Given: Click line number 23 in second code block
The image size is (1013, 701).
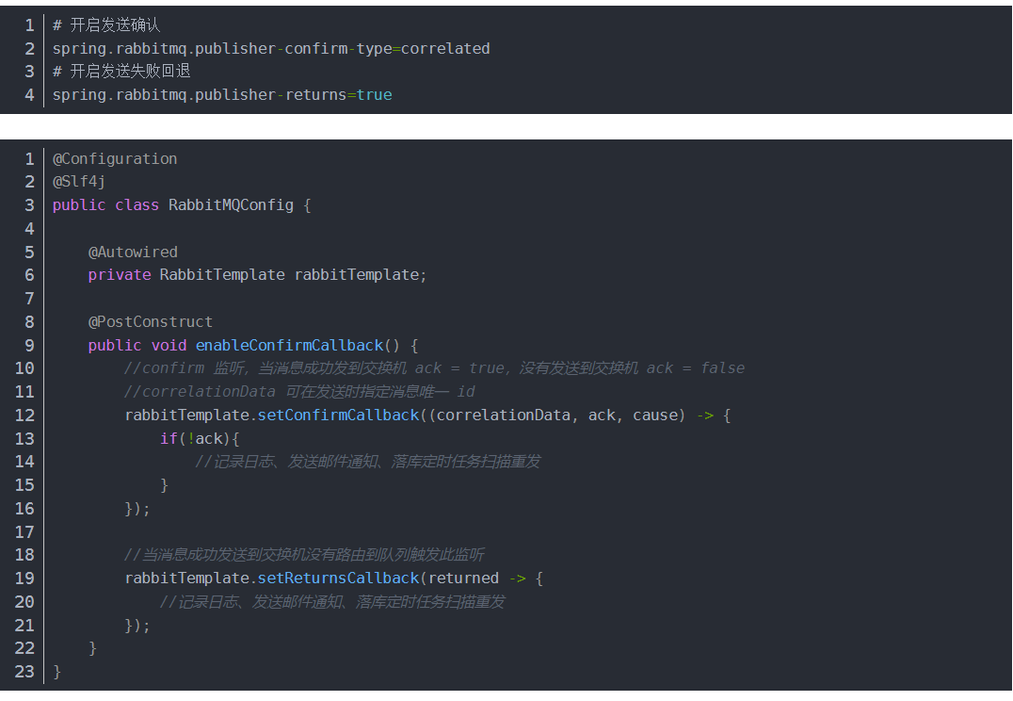Looking at the screenshot, I should coord(24,672).
